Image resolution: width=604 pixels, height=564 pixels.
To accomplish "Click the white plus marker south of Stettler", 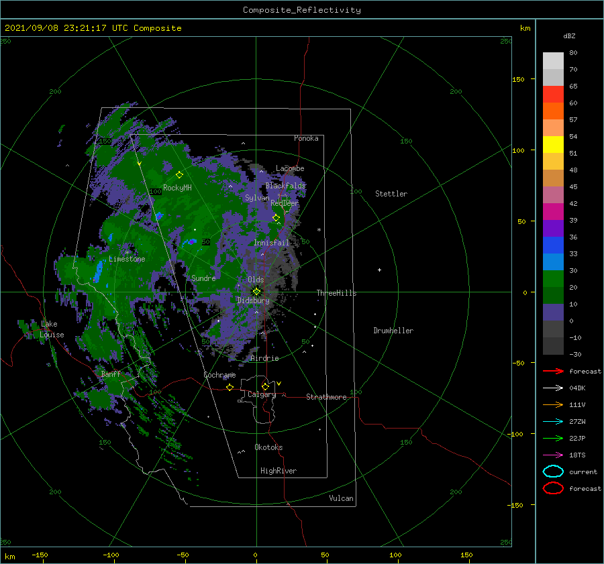I will point(379,270).
